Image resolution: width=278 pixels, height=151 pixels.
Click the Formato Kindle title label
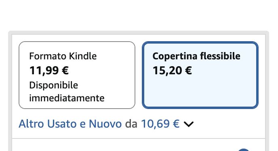63,56
